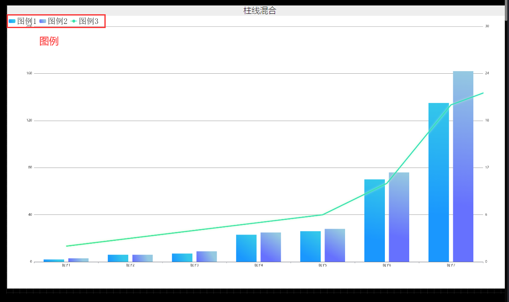Click the 例子2 x-axis label
This screenshot has width=509, height=302.
tap(130, 266)
